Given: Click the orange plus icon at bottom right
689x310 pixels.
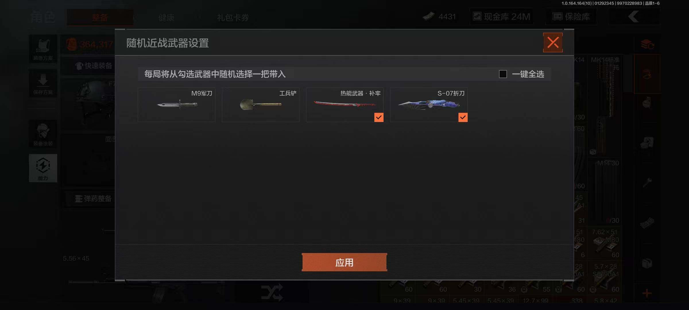Looking at the screenshot, I should point(647,293).
